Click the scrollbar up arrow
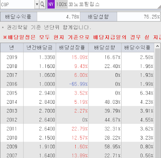Viewport: 161px width, 158px height. (157, 46)
